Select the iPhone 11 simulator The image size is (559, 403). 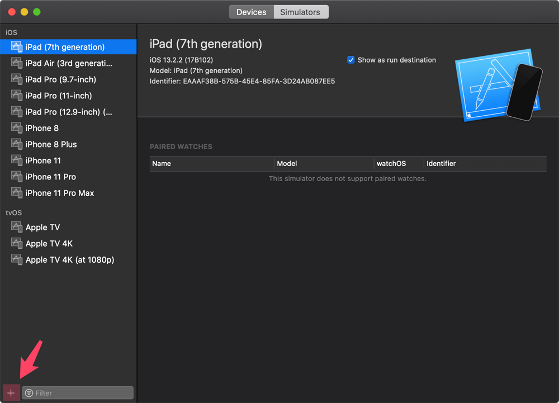pyautogui.click(x=68, y=160)
